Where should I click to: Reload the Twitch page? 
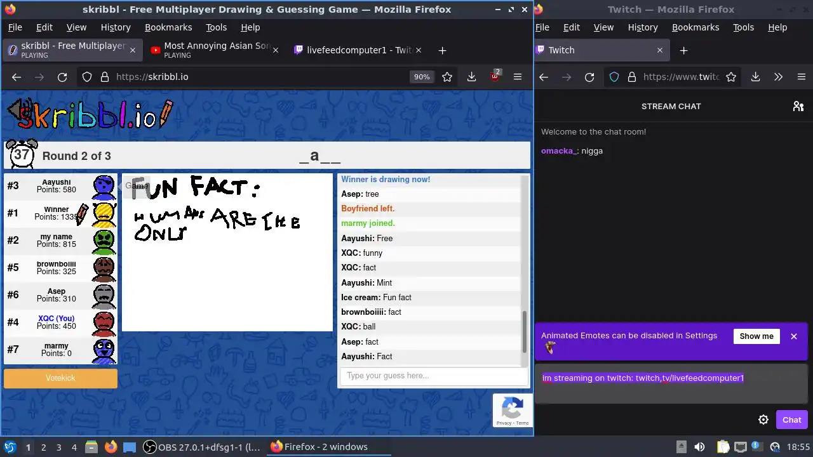(x=589, y=77)
